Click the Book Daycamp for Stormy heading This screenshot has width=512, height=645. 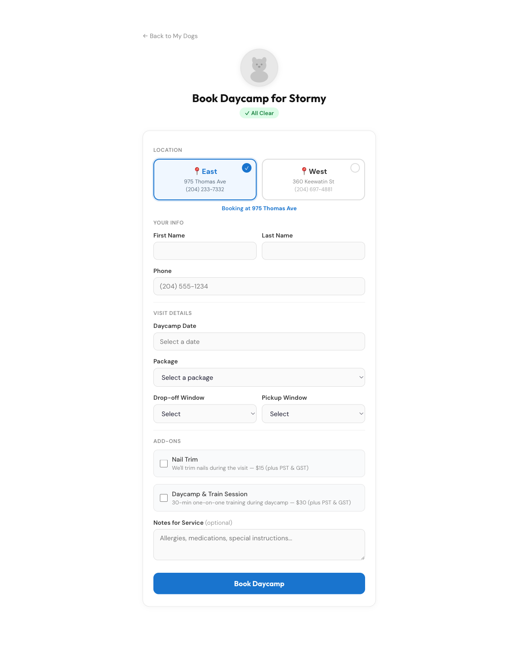click(259, 99)
